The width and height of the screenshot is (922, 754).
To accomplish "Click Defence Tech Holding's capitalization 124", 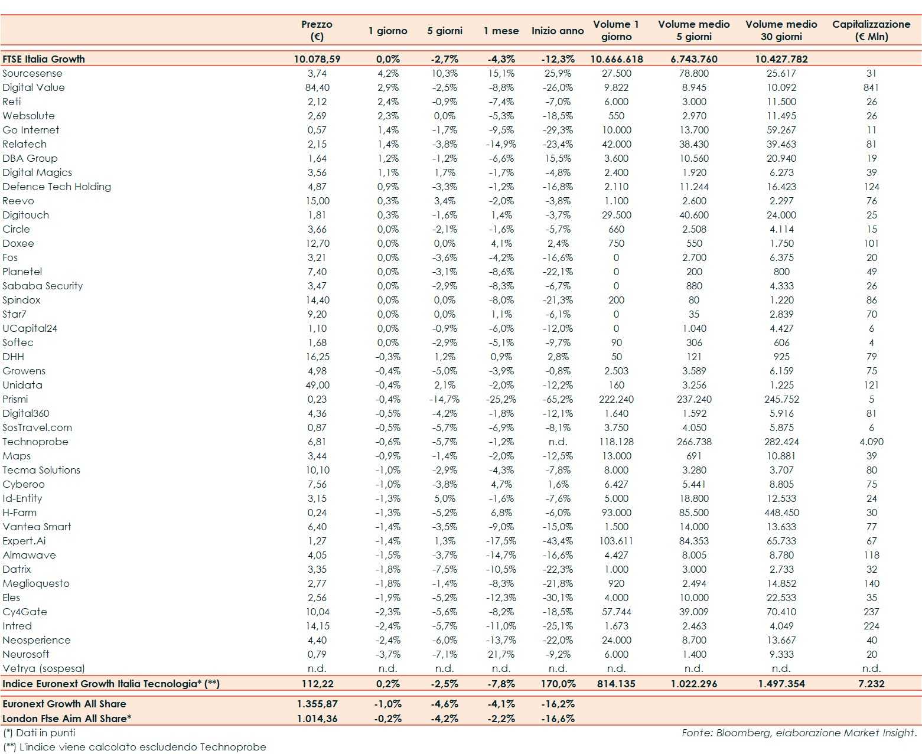I will coord(871,187).
